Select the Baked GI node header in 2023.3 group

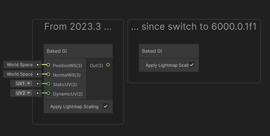[78, 51]
